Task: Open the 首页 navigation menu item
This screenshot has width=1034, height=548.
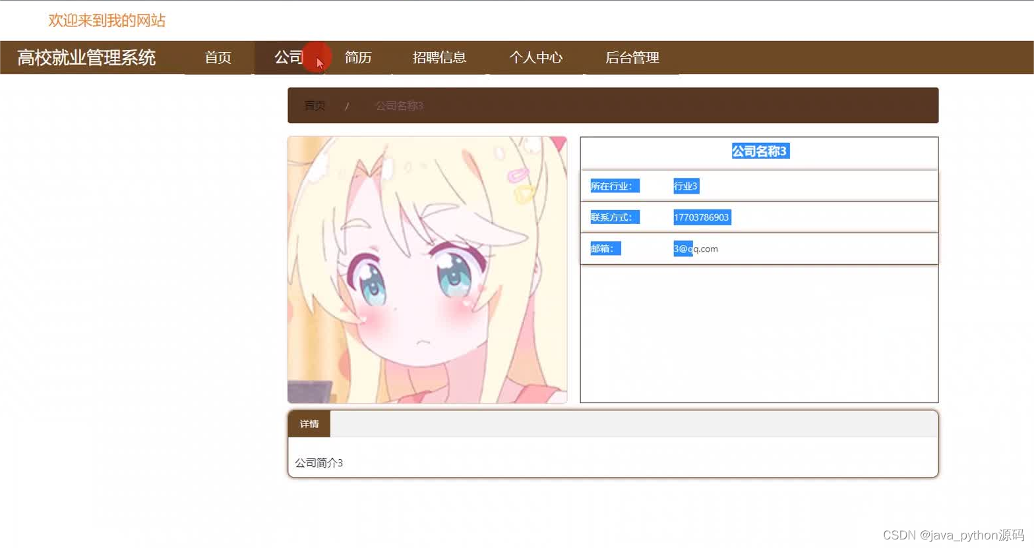Action: [x=218, y=57]
